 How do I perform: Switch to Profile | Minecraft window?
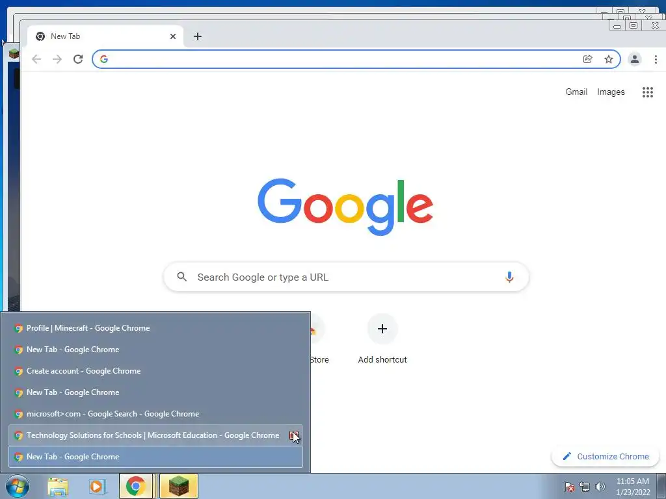pyautogui.click(x=155, y=328)
